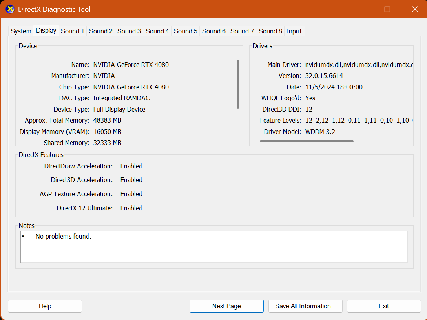Close the DirectX Diagnostic Tool window
Image resolution: width=427 pixels, height=320 pixels.
[x=415, y=9]
